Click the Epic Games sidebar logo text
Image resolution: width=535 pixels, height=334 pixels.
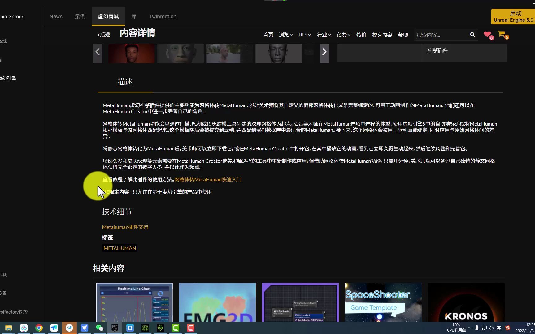point(12,17)
